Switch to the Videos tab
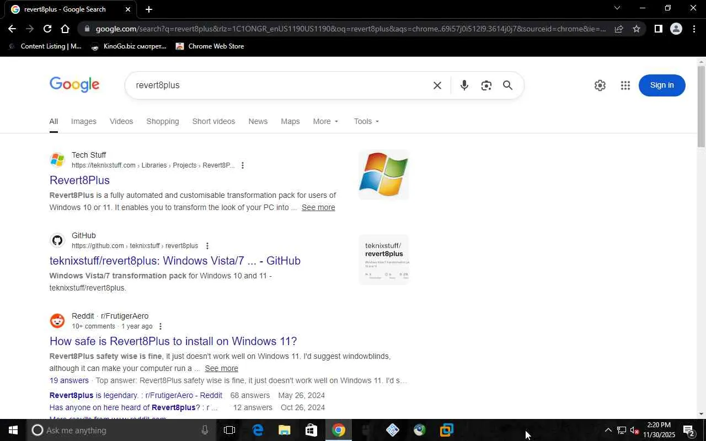This screenshot has height=441, width=706. [121, 121]
